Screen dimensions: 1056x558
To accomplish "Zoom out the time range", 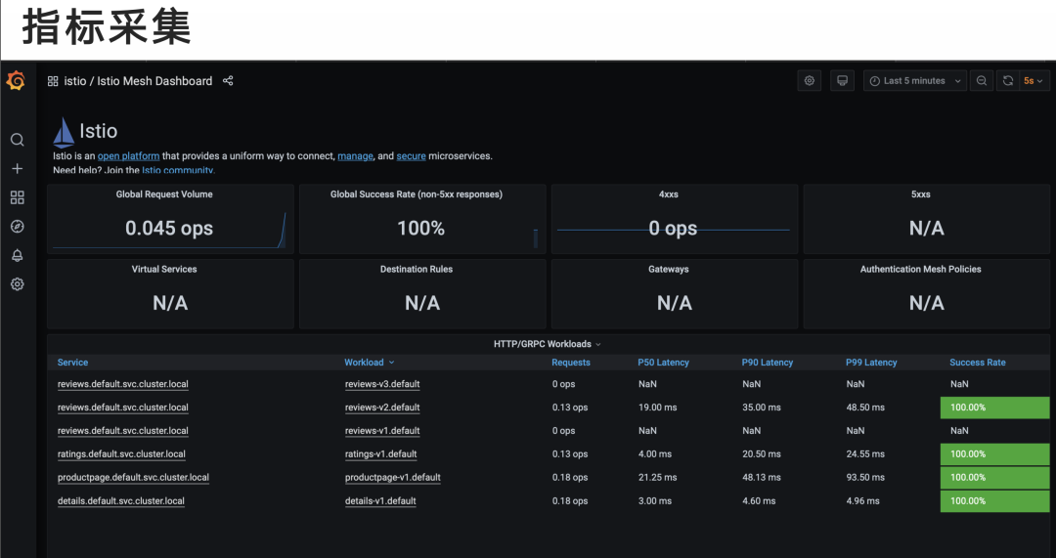I will tap(982, 81).
